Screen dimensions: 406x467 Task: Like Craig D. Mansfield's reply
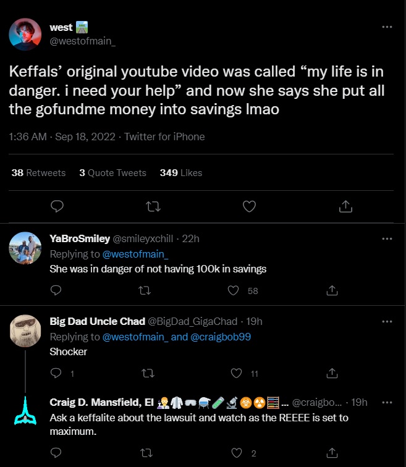coord(236,453)
